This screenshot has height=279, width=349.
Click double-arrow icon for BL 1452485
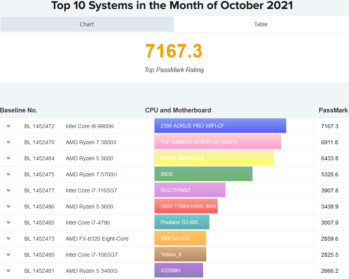(9, 222)
